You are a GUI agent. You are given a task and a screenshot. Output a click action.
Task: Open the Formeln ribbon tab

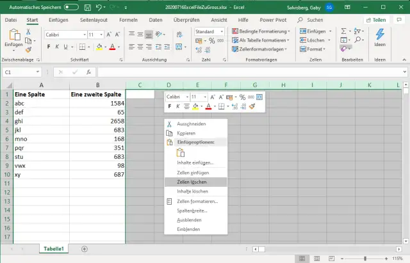click(x=128, y=20)
